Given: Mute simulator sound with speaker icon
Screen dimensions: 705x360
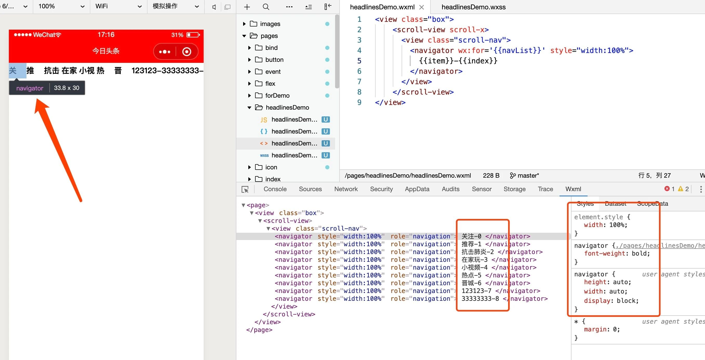Looking at the screenshot, I should point(214,7).
